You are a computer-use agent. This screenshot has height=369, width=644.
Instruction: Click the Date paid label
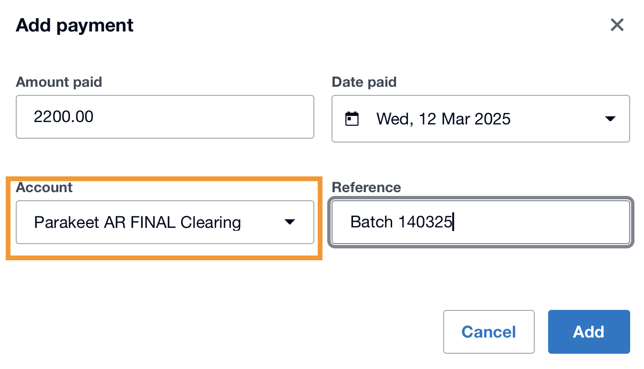coord(364,82)
